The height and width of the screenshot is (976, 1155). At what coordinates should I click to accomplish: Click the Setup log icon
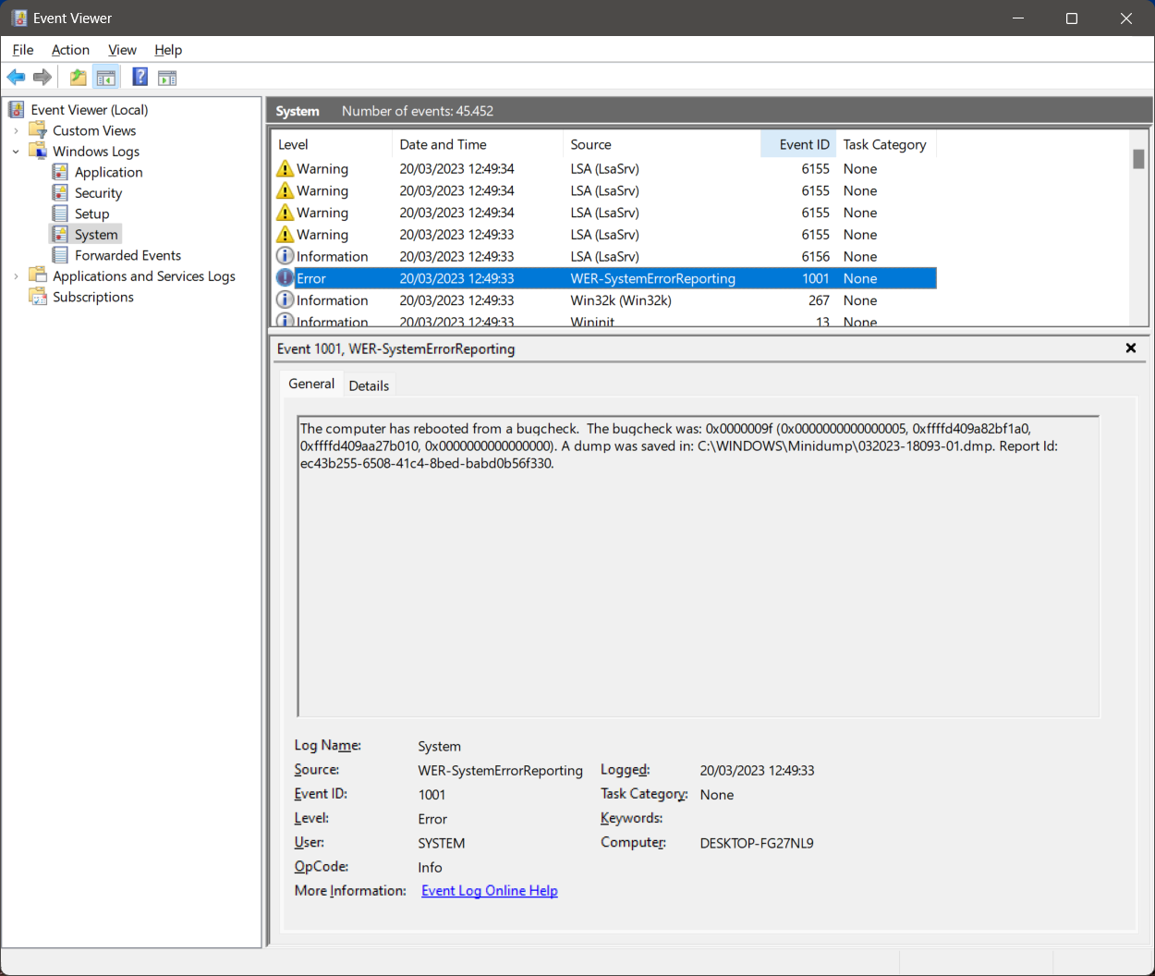(60, 213)
